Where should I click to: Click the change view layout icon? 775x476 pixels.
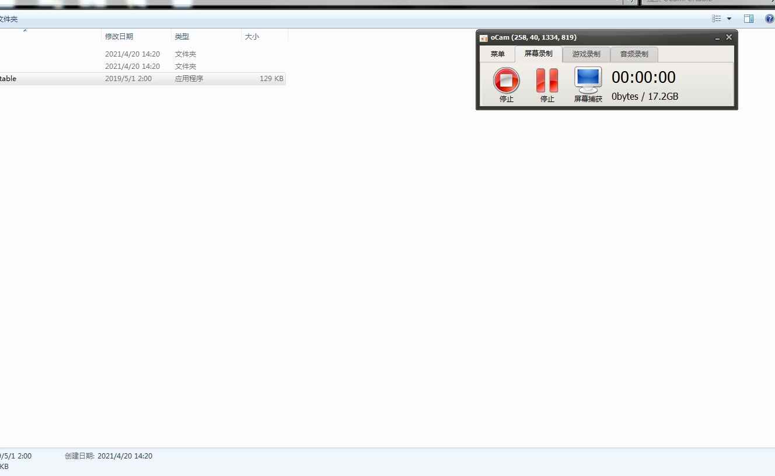(717, 19)
